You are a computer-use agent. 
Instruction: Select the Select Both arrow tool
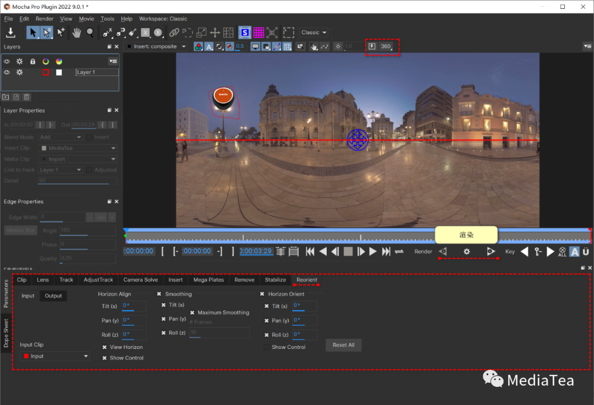[46, 32]
